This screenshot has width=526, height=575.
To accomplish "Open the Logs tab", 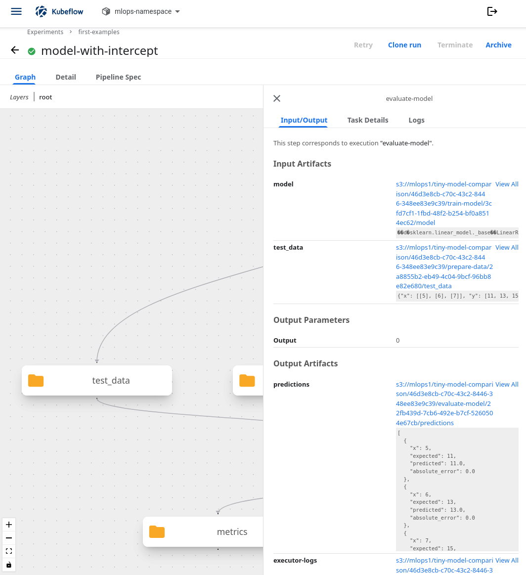I will point(416,120).
